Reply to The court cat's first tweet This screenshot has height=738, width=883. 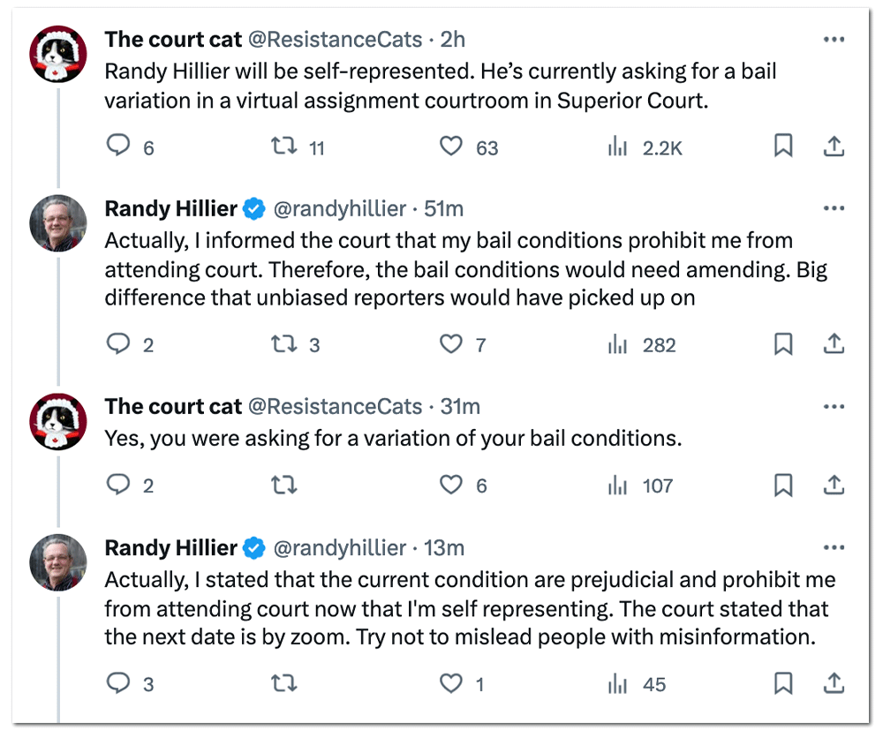tap(118, 147)
